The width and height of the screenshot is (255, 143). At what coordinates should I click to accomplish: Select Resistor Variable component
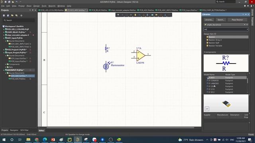point(215,46)
